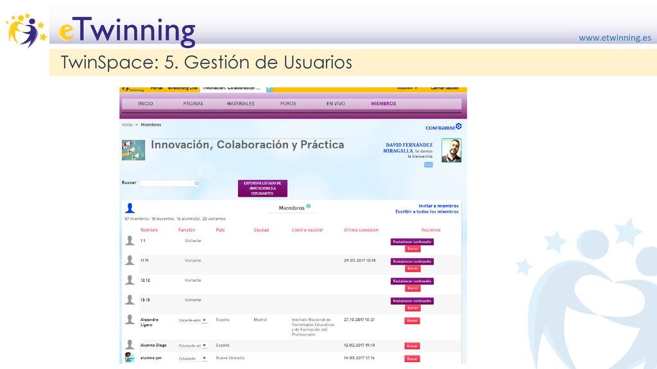Click Borrar for Alumno Diego
The width and height of the screenshot is (657, 369).
(x=413, y=346)
